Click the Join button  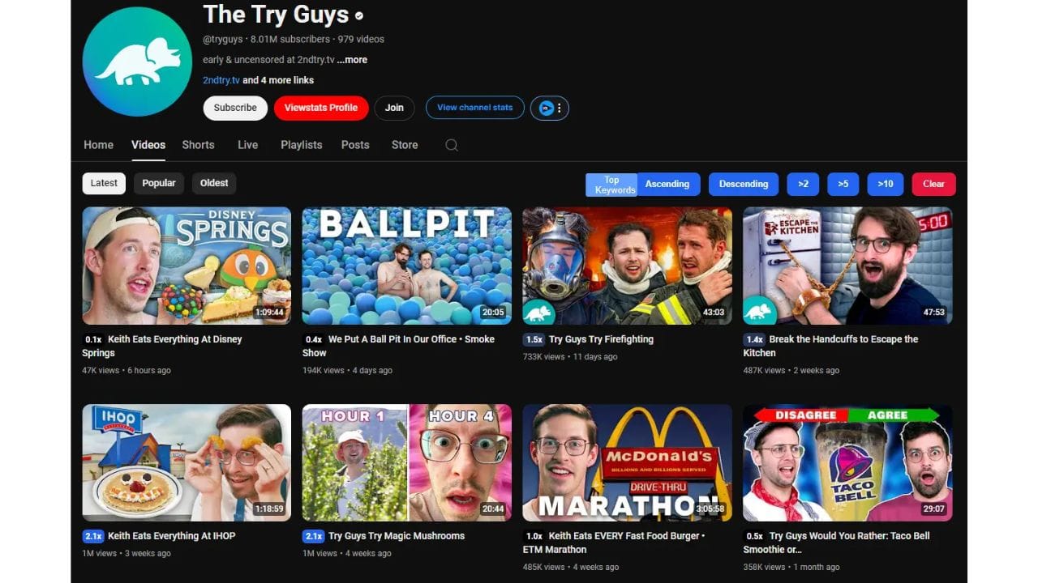(x=394, y=108)
